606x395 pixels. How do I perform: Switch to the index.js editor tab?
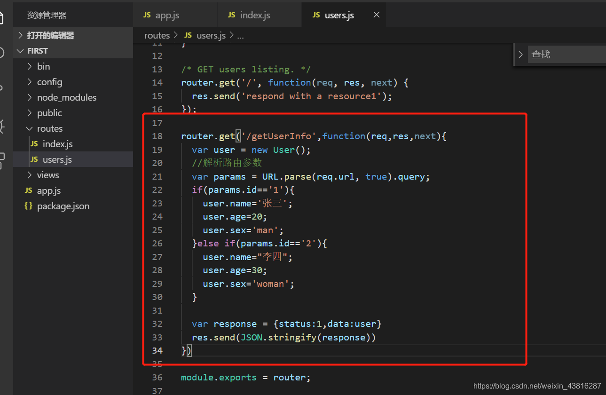[x=260, y=15]
